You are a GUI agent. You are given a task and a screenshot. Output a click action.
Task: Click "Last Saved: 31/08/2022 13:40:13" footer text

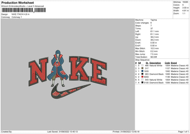[62, 132]
